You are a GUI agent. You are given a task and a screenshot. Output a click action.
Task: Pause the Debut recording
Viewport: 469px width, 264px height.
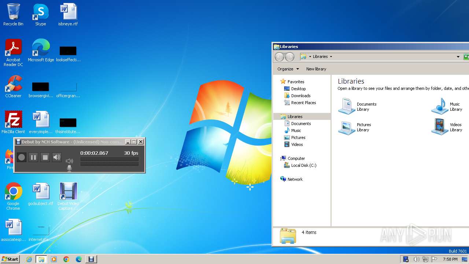tap(33, 157)
